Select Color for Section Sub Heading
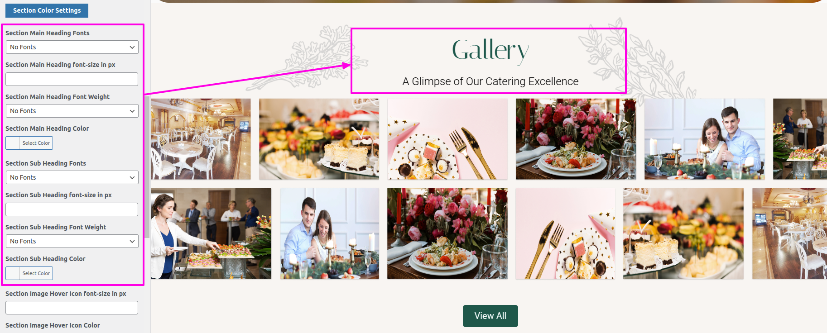Screen dimensions: 827x333 pyautogui.click(x=29, y=273)
